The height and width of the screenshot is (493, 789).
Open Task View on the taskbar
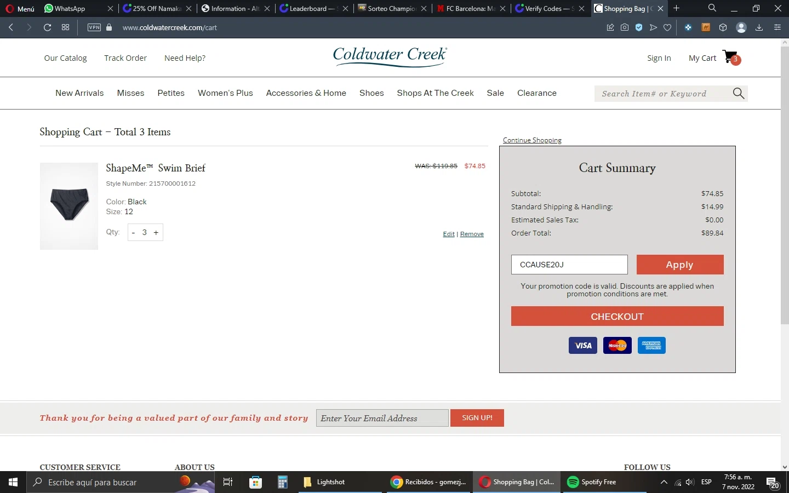pyautogui.click(x=228, y=482)
